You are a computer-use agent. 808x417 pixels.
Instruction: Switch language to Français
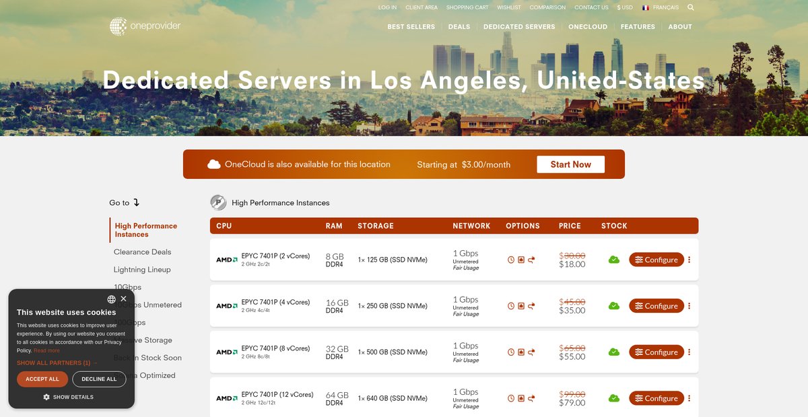(x=661, y=7)
